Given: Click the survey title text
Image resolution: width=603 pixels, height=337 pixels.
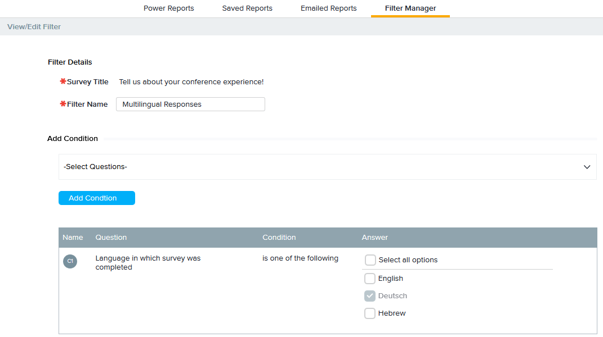Looking at the screenshot, I should click(191, 82).
